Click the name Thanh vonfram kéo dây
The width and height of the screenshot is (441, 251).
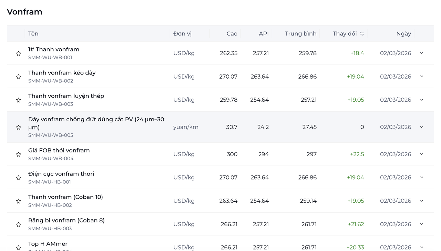click(x=62, y=73)
